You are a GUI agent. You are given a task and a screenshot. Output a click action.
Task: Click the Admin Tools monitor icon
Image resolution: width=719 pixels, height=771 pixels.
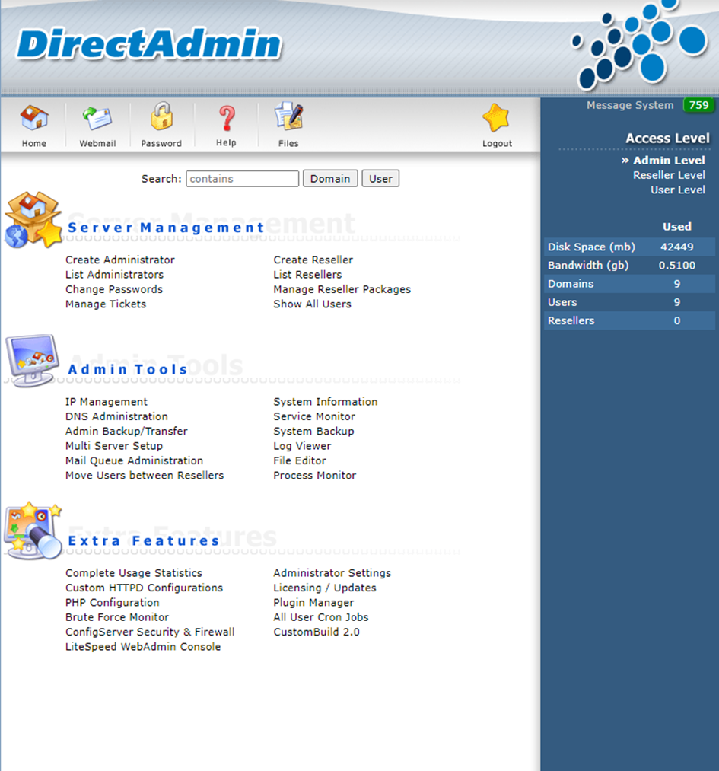click(x=33, y=360)
